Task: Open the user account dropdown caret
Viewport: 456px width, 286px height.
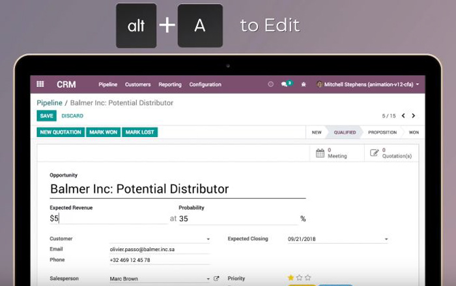Action: coord(418,84)
